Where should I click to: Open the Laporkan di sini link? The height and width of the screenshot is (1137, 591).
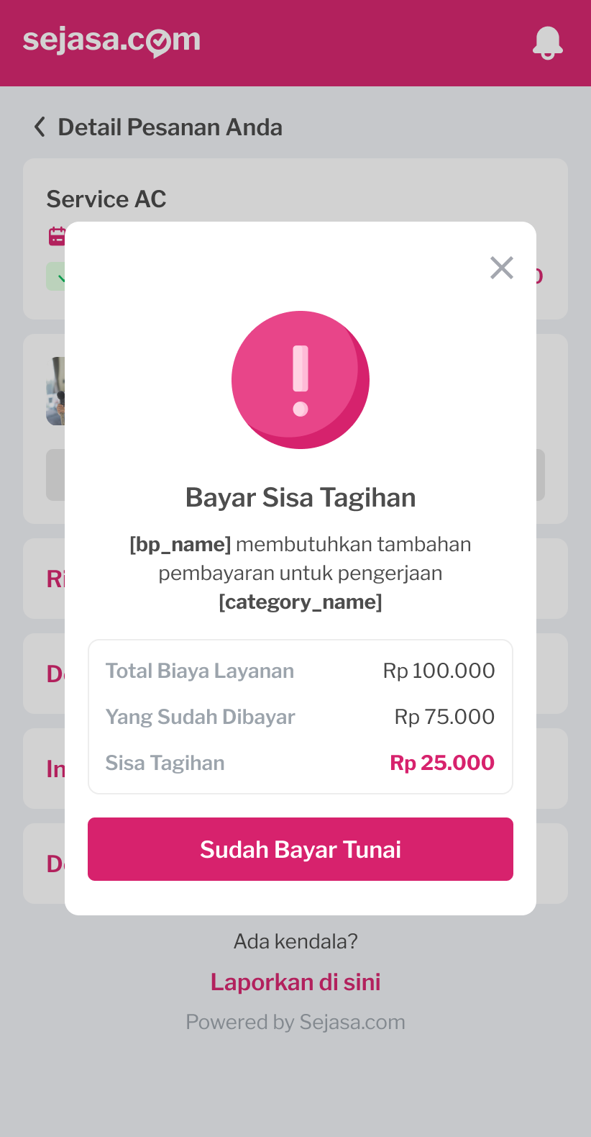tap(295, 982)
